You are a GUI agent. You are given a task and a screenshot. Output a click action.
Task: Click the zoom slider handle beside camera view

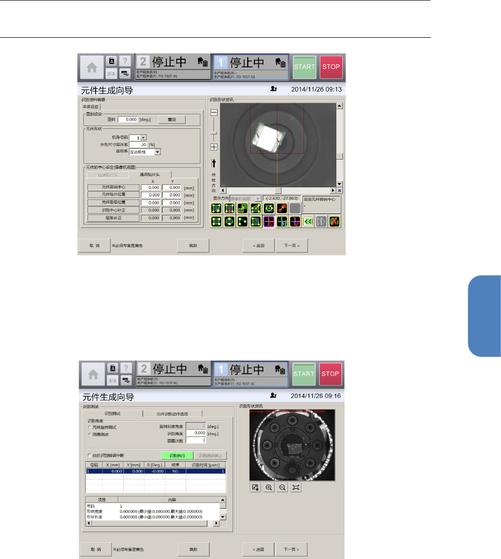[x=214, y=133]
